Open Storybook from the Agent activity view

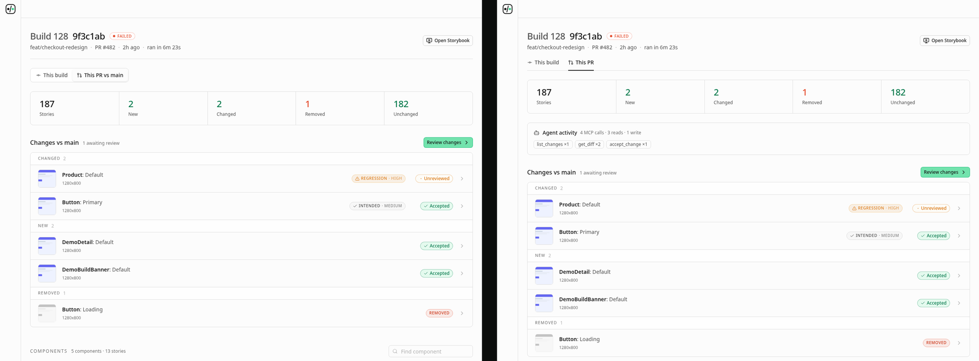pyautogui.click(x=945, y=41)
